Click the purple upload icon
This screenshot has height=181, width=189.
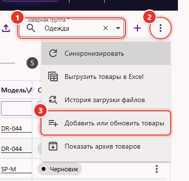(6, 28)
